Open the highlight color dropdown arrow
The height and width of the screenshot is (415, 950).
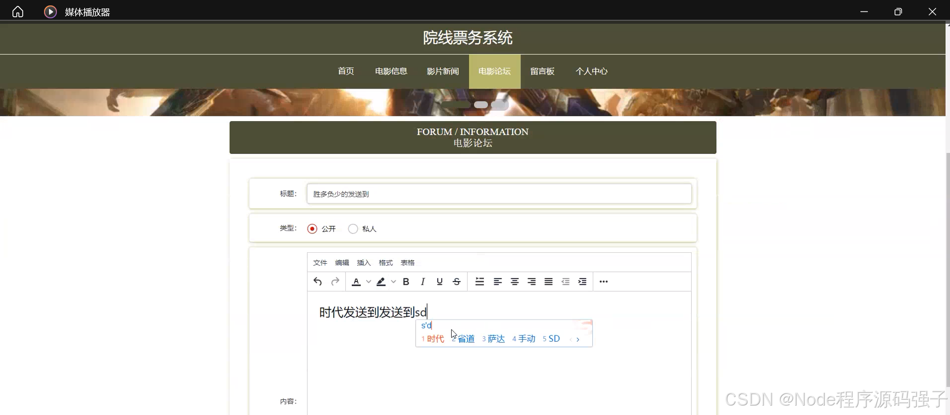coord(393,281)
